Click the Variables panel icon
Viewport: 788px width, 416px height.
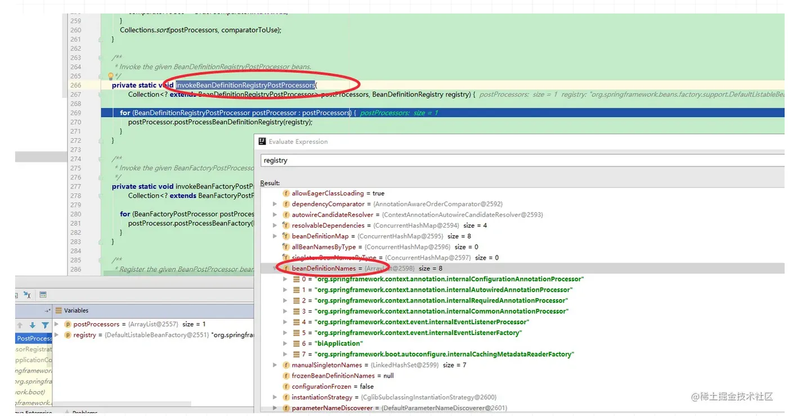59,310
